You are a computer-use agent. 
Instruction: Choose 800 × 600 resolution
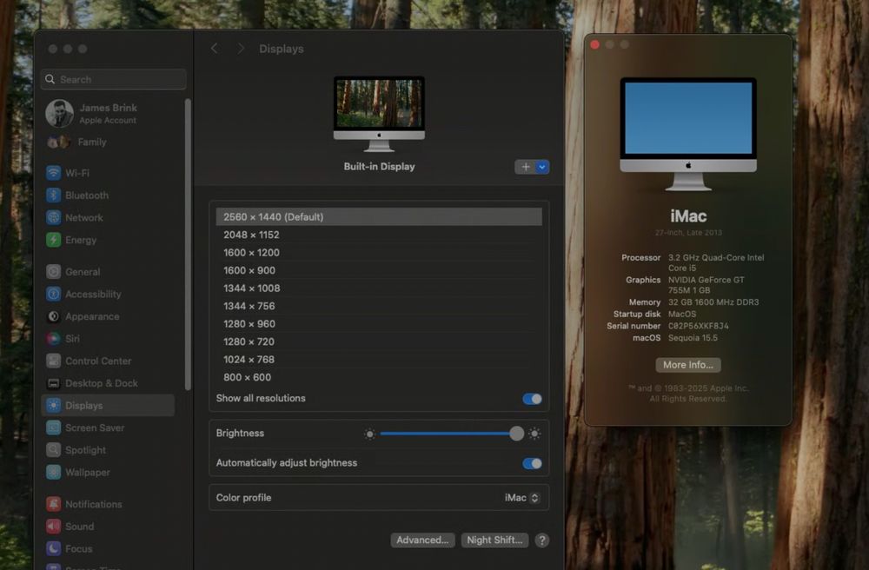(x=379, y=377)
